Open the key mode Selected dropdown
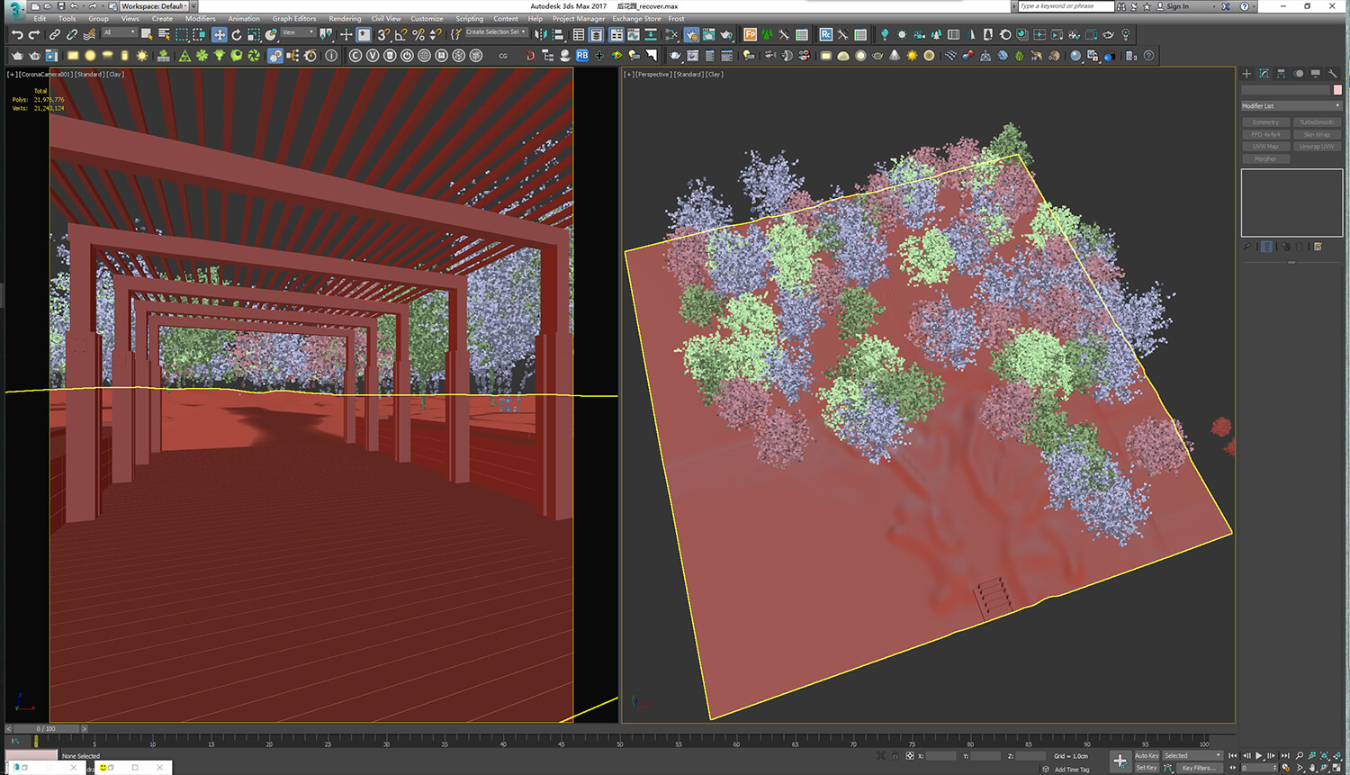 click(x=1192, y=756)
